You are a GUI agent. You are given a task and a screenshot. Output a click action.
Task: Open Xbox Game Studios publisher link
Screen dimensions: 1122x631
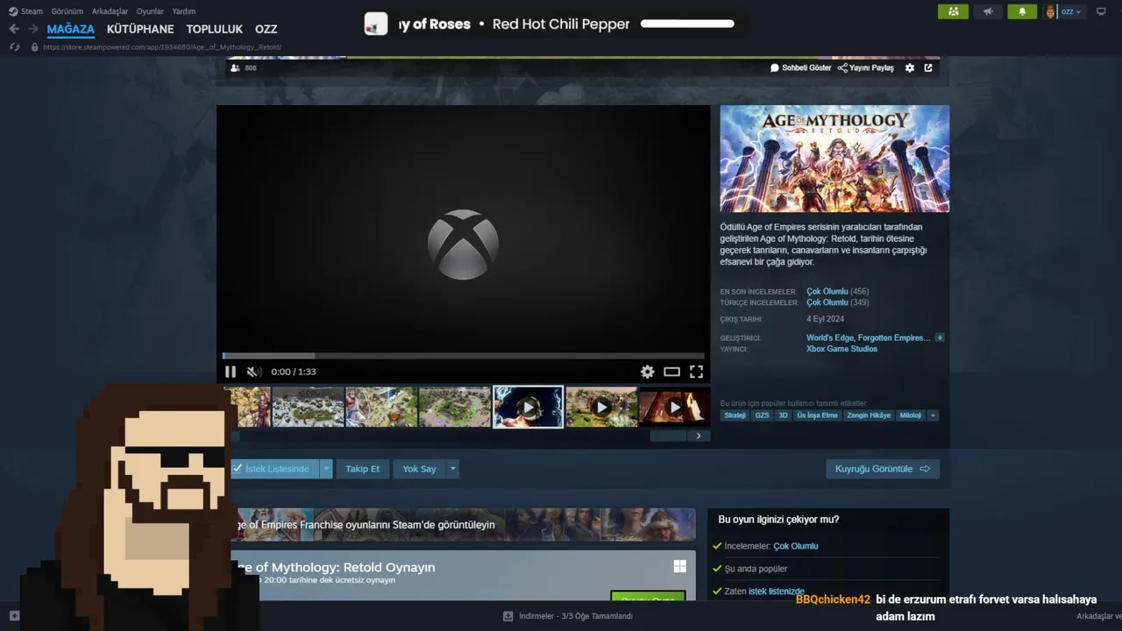point(841,349)
